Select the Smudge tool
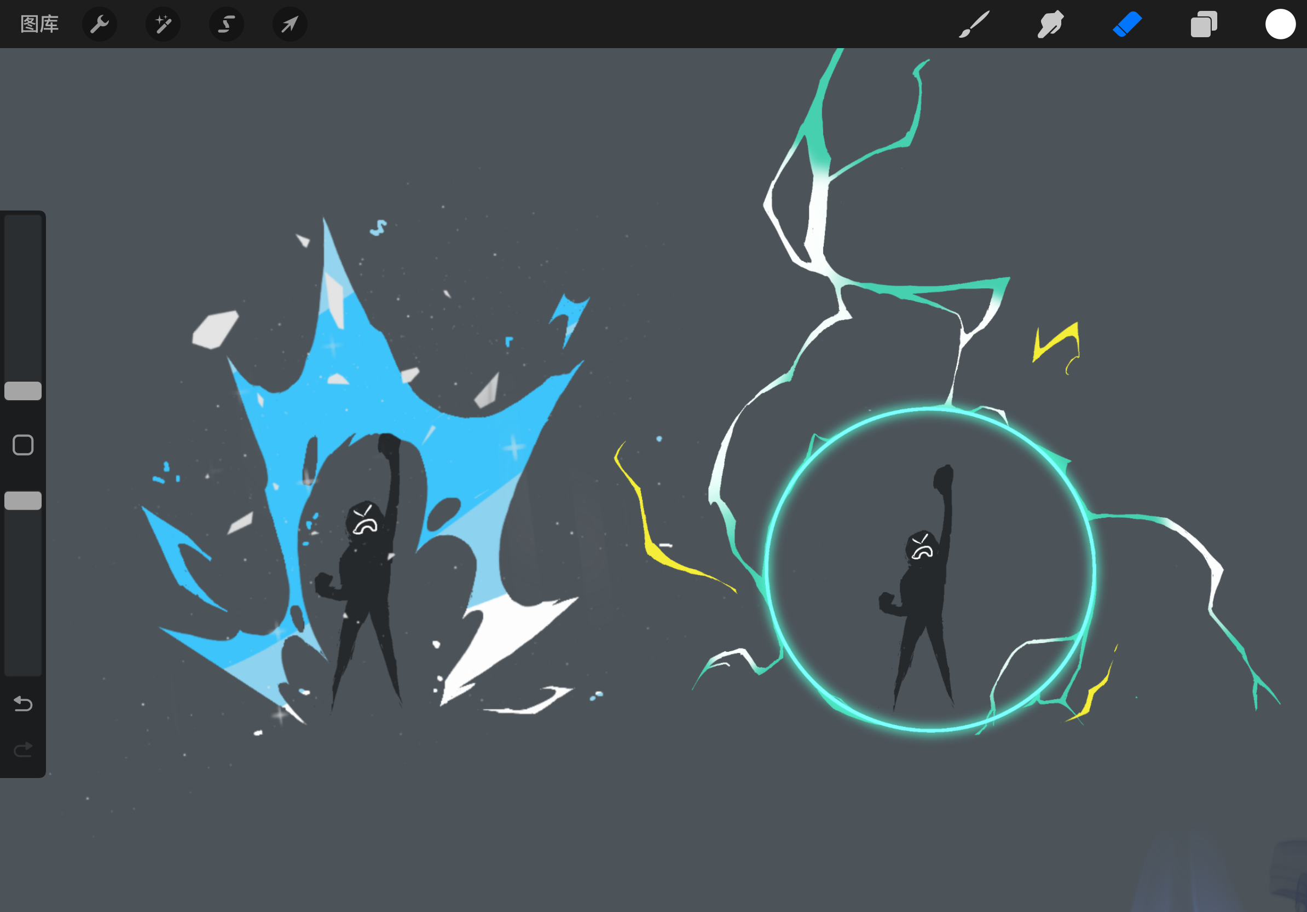 (1050, 24)
